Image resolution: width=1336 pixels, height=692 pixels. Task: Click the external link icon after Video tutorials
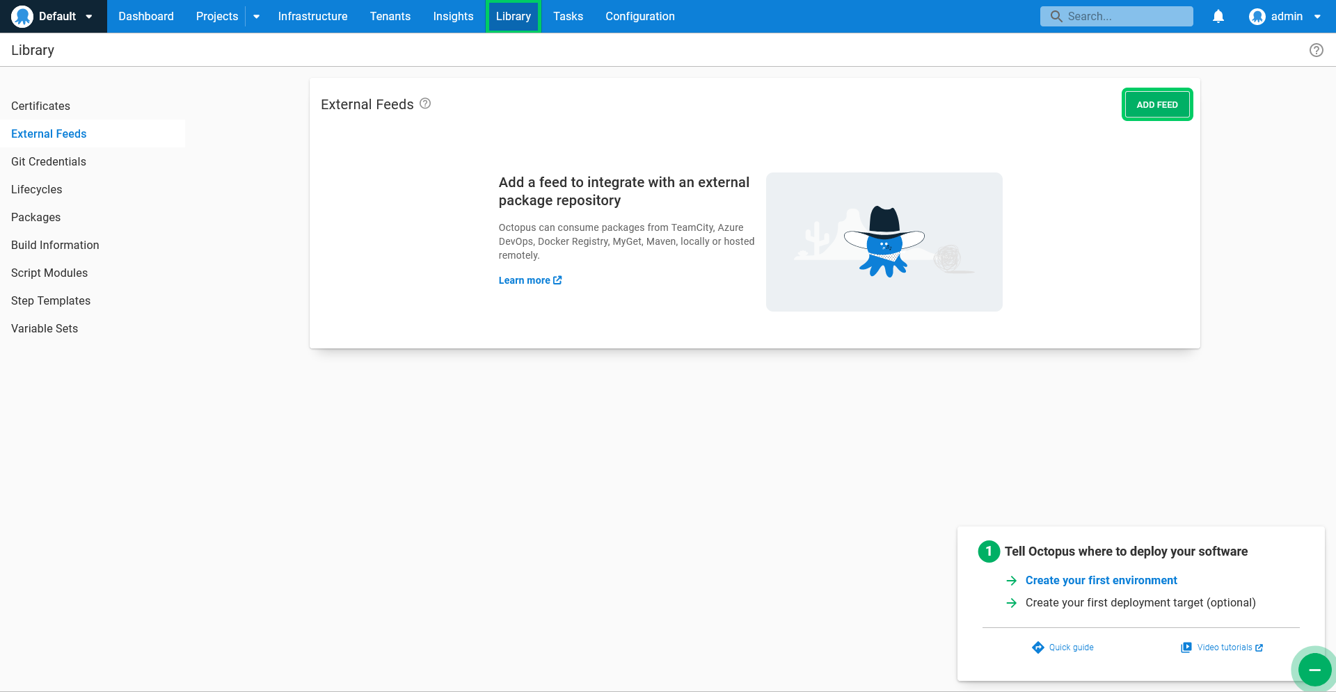coord(1259,647)
